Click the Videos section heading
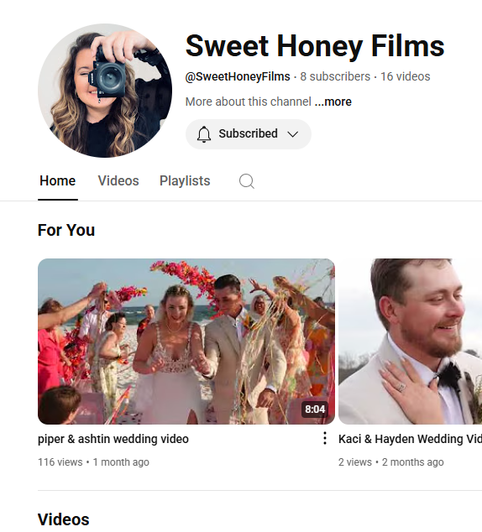 point(64,519)
